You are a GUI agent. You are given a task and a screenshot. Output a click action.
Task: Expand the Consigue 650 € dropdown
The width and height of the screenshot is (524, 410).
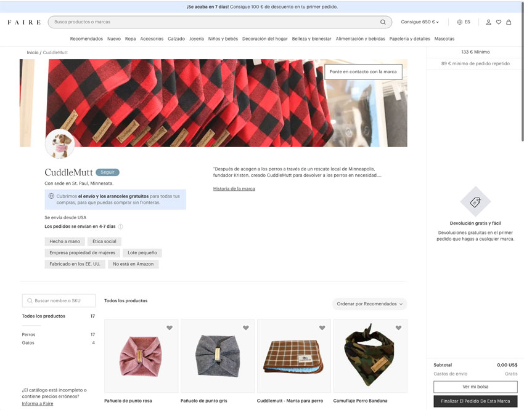click(x=420, y=22)
